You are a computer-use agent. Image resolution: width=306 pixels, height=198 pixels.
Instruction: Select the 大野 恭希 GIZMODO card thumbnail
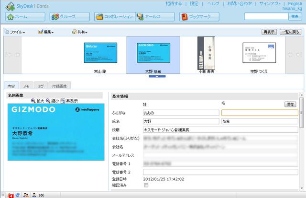pyautogui.click(x=153, y=53)
